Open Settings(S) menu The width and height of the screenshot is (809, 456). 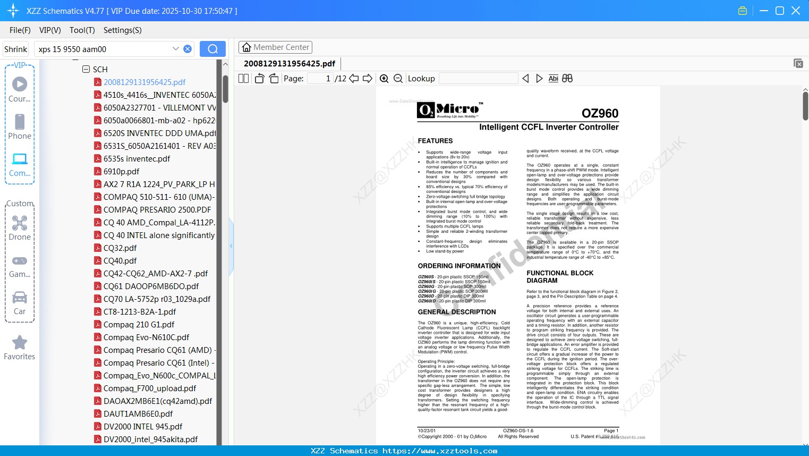[123, 30]
